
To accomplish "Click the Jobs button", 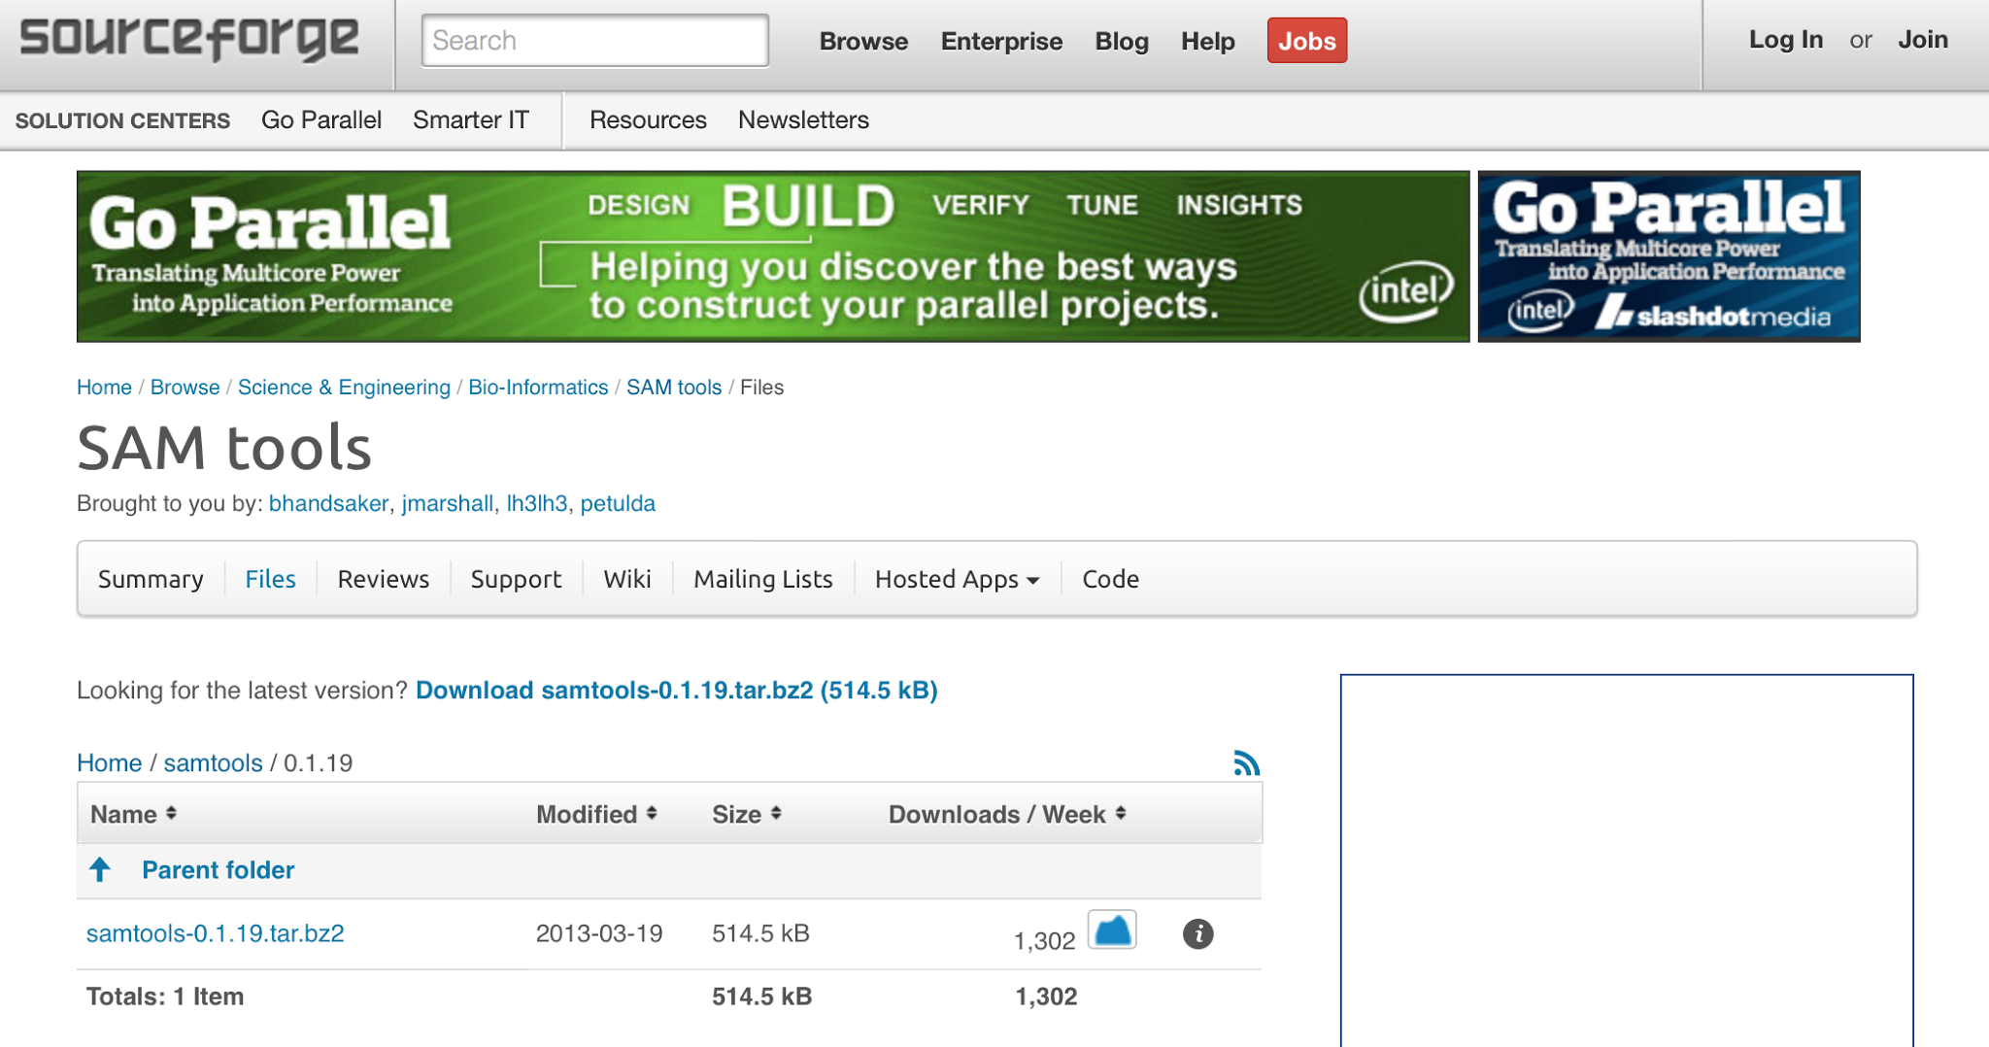I will (x=1306, y=41).
